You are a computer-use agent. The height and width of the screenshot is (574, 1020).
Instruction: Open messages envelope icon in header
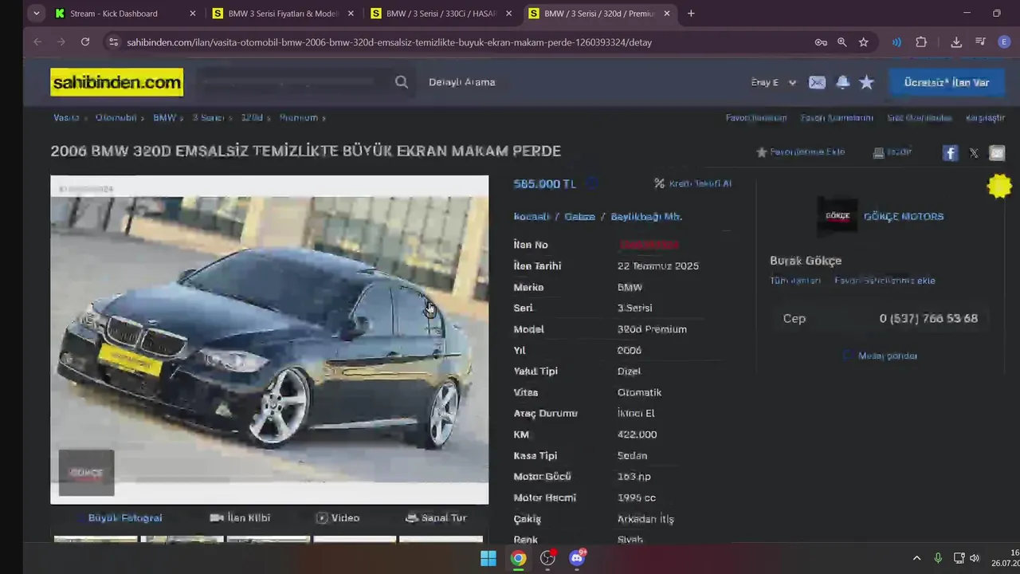pos(817,82)
